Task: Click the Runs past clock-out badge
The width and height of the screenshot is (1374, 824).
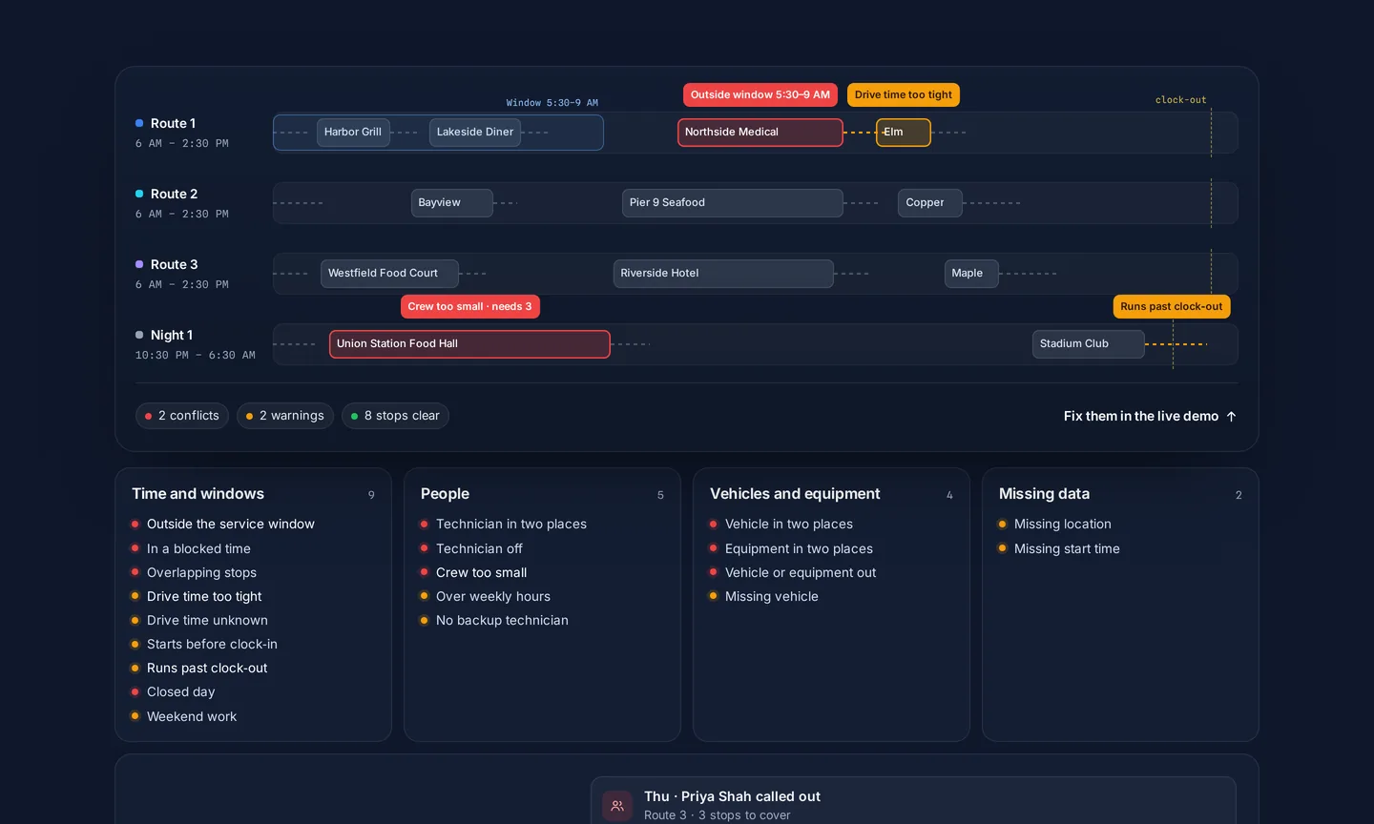Action: click(1172, 307)
